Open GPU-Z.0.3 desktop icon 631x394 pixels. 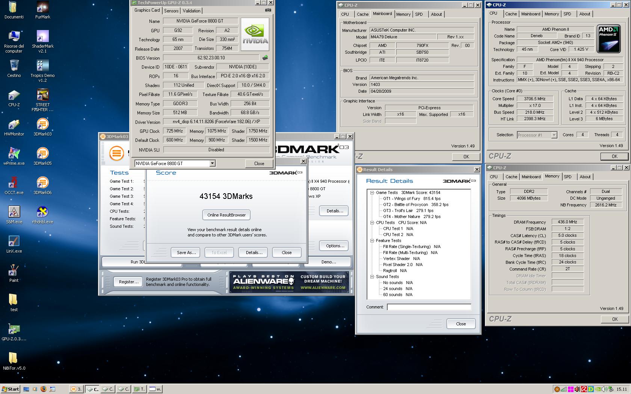click(14, 332)
